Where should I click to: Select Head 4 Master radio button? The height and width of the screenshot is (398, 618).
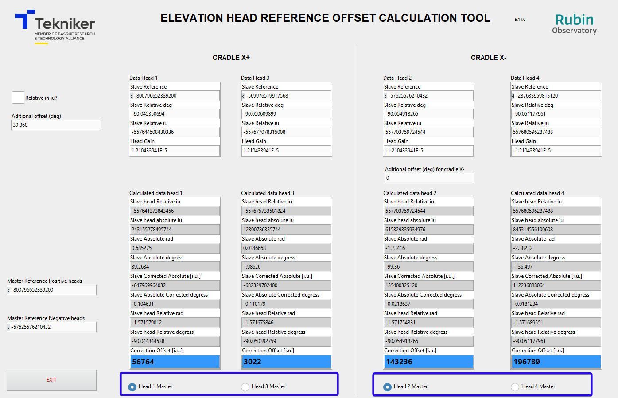tap(515, 387)
